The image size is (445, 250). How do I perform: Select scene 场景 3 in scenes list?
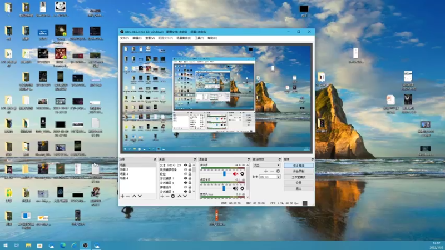[137, 174]
